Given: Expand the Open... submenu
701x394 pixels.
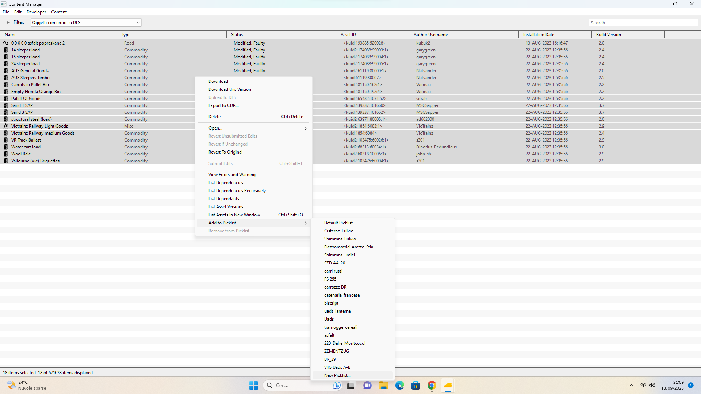Looking at the screenshot, I should pos(253,128).
